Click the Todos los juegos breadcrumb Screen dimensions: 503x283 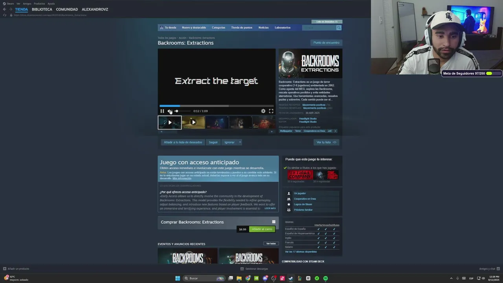(x=167, y=38)
